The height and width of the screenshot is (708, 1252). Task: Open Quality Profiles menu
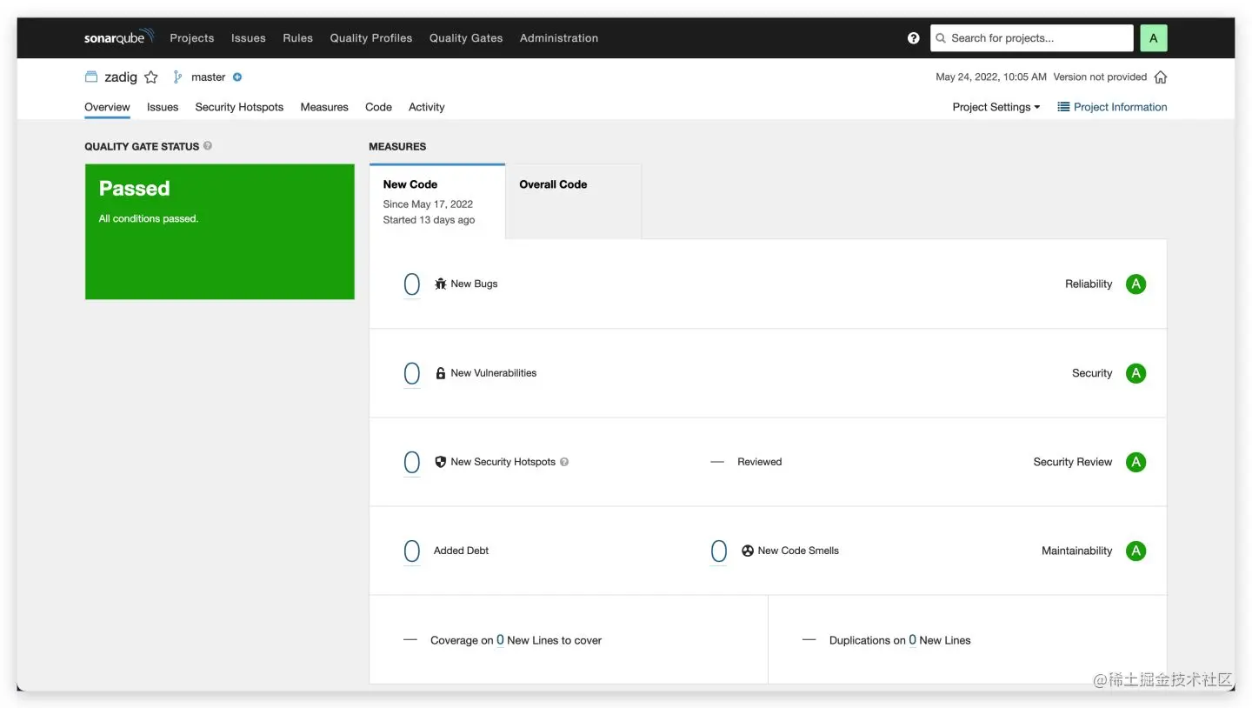click(371, 38)
